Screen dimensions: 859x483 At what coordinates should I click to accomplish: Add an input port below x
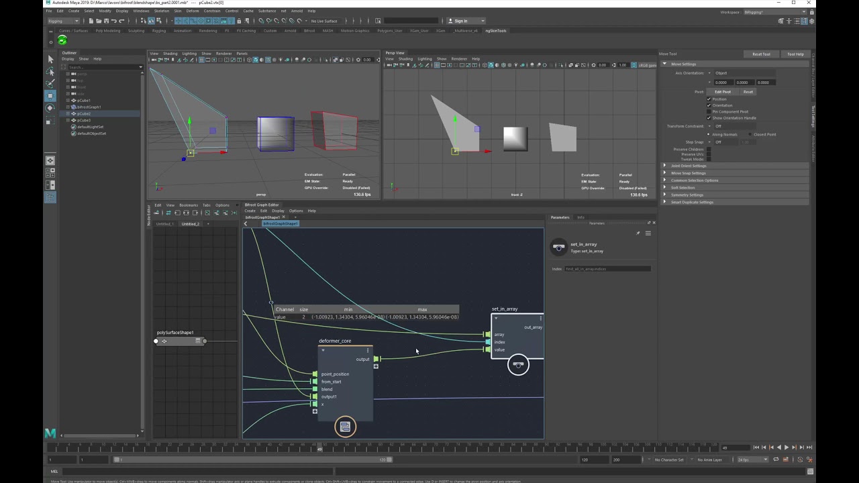(315, 411)
